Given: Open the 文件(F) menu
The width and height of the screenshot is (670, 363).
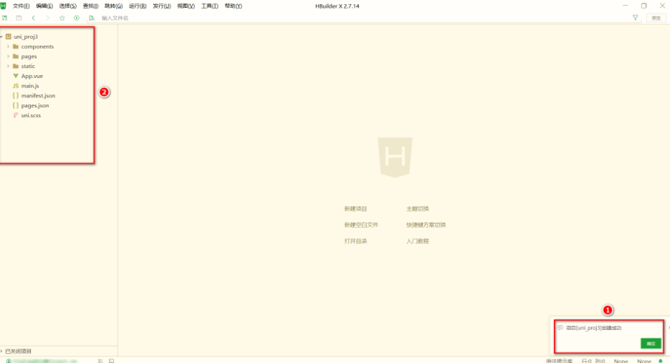Looking at the screenshot, I should pyautogui.click(x=21, y=6).
